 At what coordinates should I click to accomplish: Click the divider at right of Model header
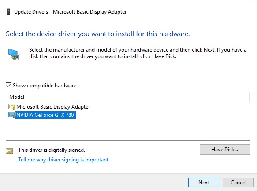[250, 97]
